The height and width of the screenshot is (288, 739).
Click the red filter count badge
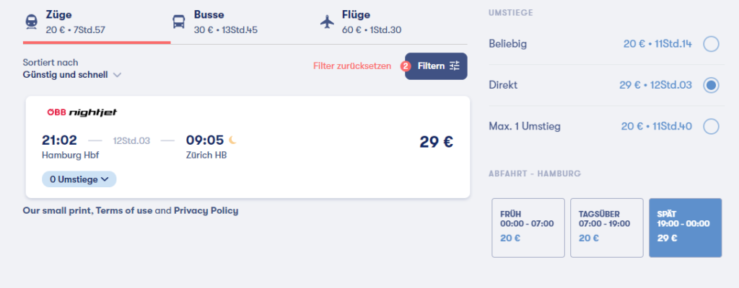coord(405,66)
